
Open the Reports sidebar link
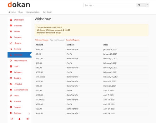tap(18, 43)
